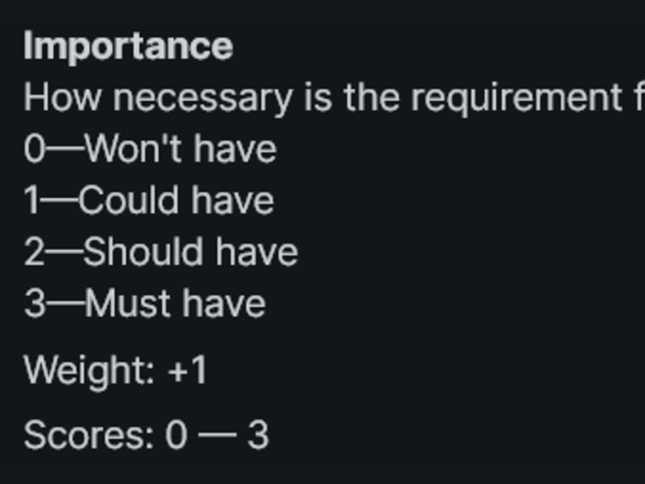Click the 'Weight:' label

point(89,370)
